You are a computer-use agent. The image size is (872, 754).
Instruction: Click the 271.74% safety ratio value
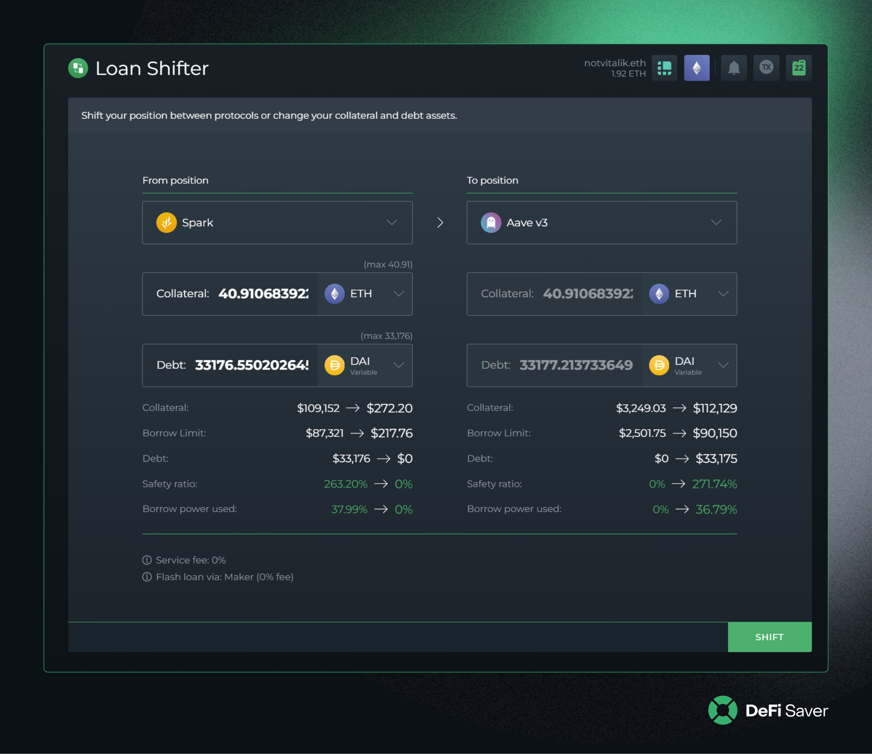tap(715, 484)
